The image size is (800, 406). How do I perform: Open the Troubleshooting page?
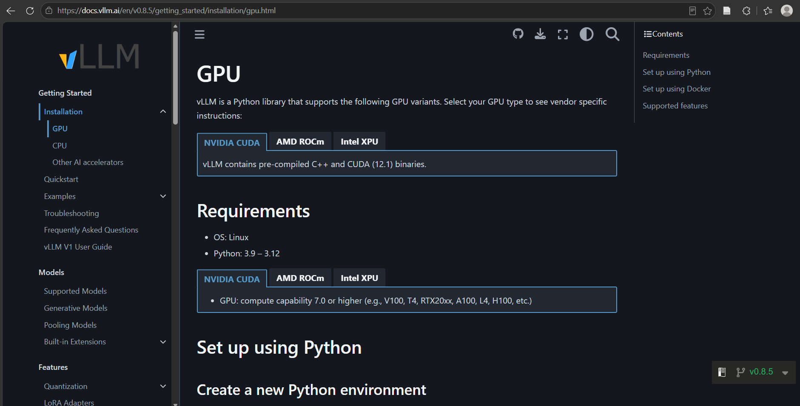pos(71,213)
